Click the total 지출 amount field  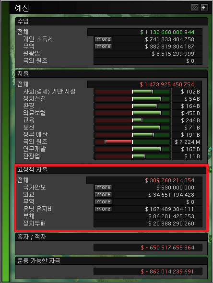144,84
